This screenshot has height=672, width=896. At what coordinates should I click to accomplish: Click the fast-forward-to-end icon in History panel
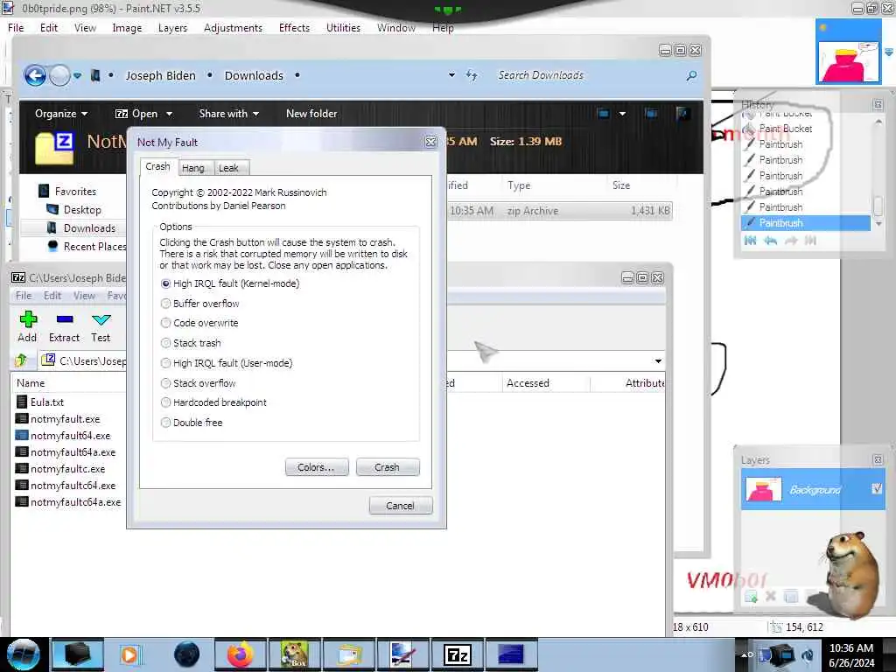pyautogui.click(x=810, y=241)
